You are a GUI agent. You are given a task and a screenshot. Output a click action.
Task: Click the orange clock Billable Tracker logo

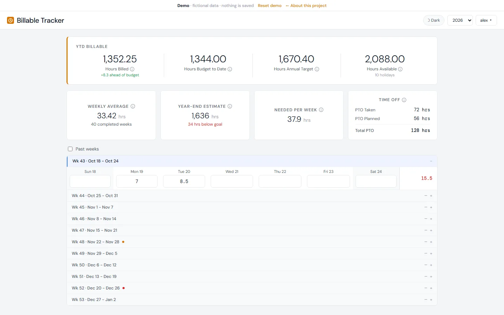10,20
